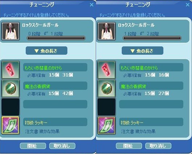Click red comet shard icon in right panel
This screenshot has height=154, width=192.
point(107,70)
